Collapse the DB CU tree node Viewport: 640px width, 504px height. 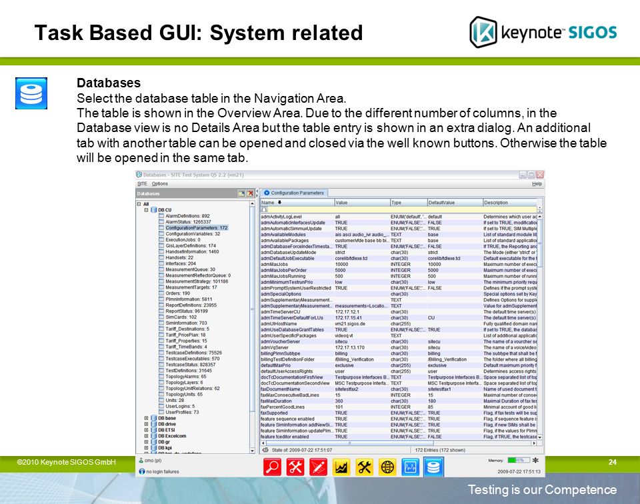tap(146, 210)
